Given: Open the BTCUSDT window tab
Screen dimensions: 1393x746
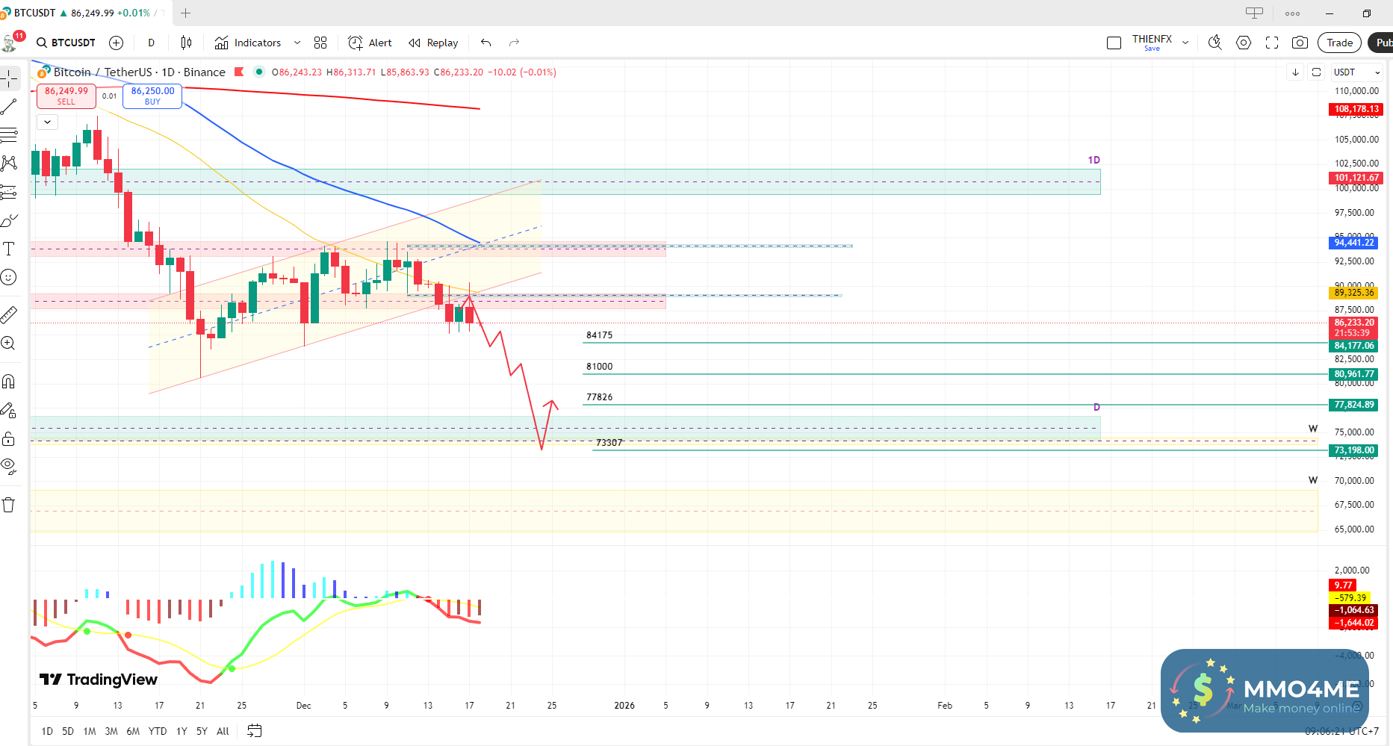Looking at the screenshot, I should [x=85, y=13].
